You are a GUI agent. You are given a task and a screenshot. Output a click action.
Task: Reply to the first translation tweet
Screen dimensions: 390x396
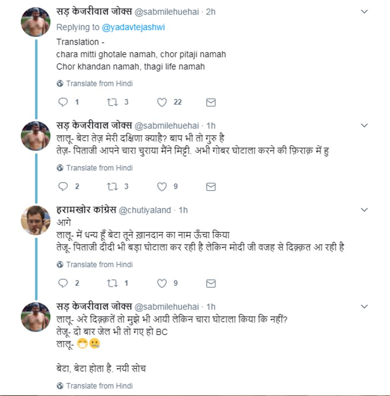pyautogui.click(x=62, y=102)
